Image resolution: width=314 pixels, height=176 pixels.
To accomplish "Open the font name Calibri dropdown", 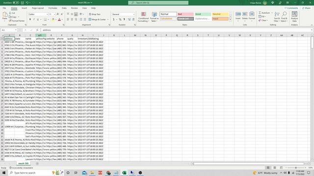I will pyautogui.click(x=48, y=14).
